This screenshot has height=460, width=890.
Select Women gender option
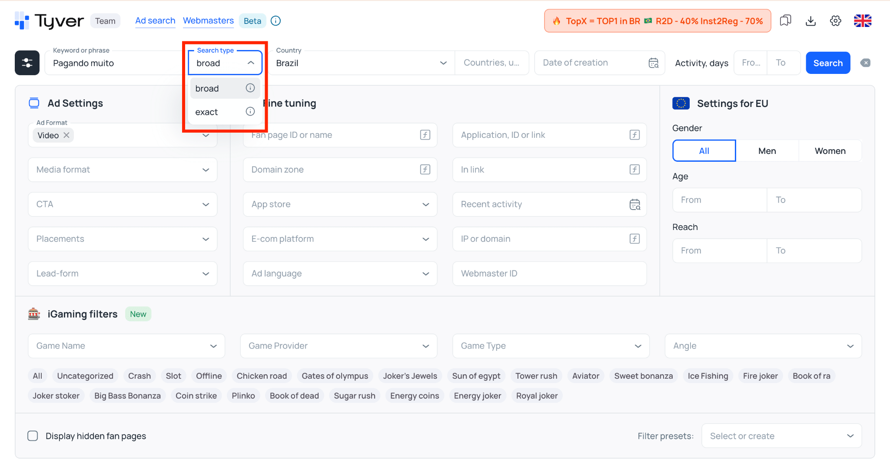coord(830,151)
